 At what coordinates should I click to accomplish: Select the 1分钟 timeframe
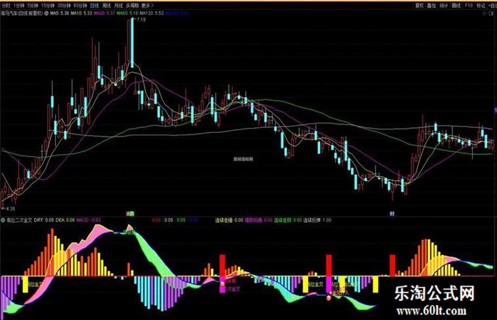(19, 5)
